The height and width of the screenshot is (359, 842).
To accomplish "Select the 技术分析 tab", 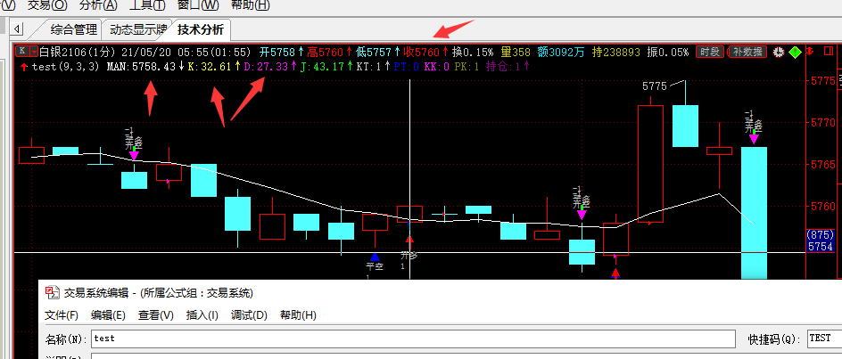I will (201, 29).
